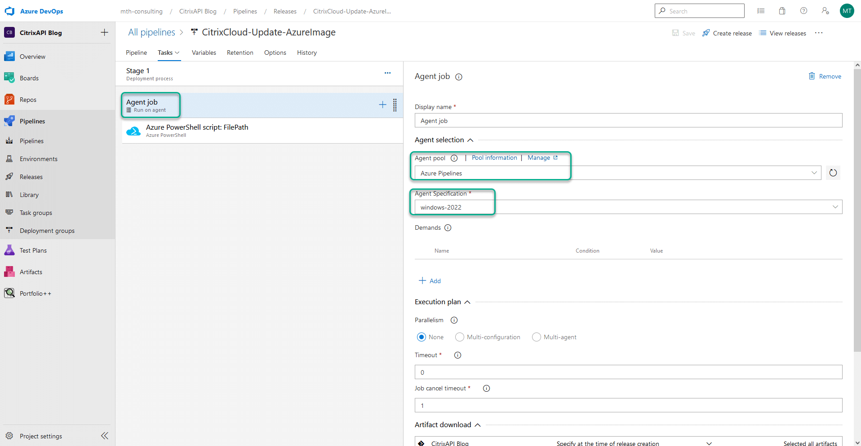The width and height of the screenshot is (861, 446).
Task: Remove the Agent job
Action: click(825, 76)
